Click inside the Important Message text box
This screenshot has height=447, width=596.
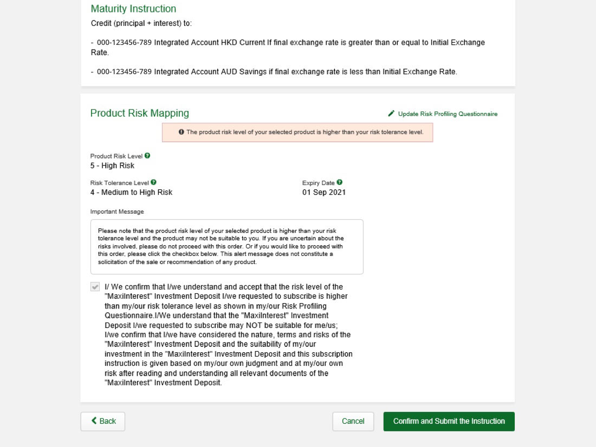coord(226,247)
